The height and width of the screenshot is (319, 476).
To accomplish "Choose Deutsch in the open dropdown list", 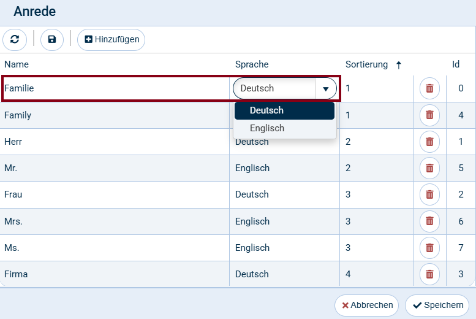I will click(x=267, y=110).
